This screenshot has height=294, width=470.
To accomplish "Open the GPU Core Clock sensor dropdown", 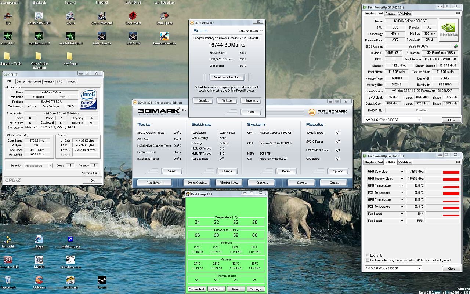I will (402, 172).
